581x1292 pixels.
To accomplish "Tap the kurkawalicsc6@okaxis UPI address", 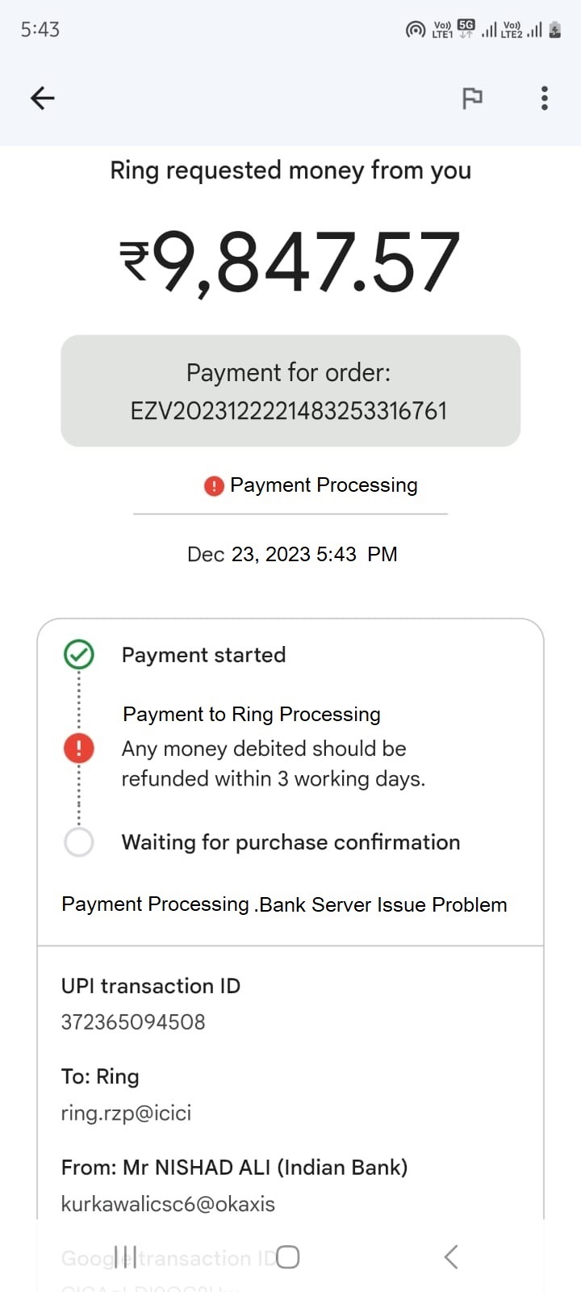I will click(x=168, y=1204).
